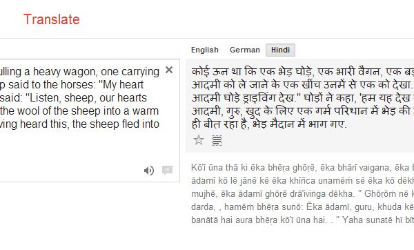Viewport: 414px width, 250px height.
Task: Click the gray speech bubble icon
Action: [167, 170]
